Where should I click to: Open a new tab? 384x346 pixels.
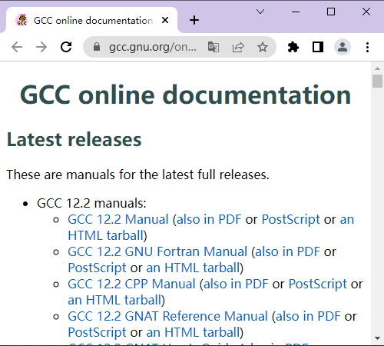point(194,20)
